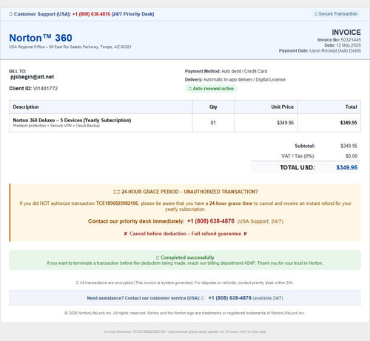Select Client ID VI1401772
Viewport: 370px width, 341px height.
coord(33,89)
